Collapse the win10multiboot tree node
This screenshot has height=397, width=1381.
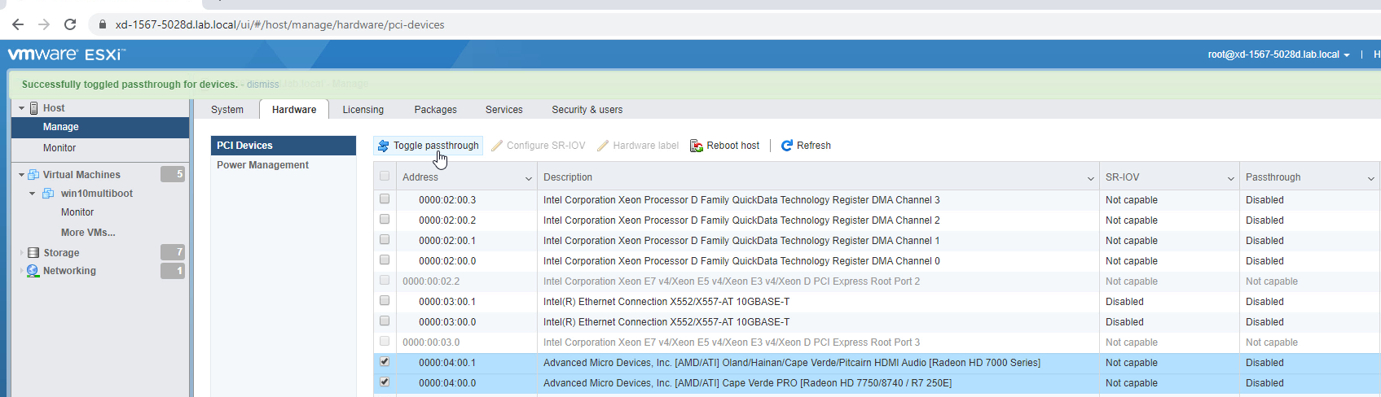click(x=33, y=194)
